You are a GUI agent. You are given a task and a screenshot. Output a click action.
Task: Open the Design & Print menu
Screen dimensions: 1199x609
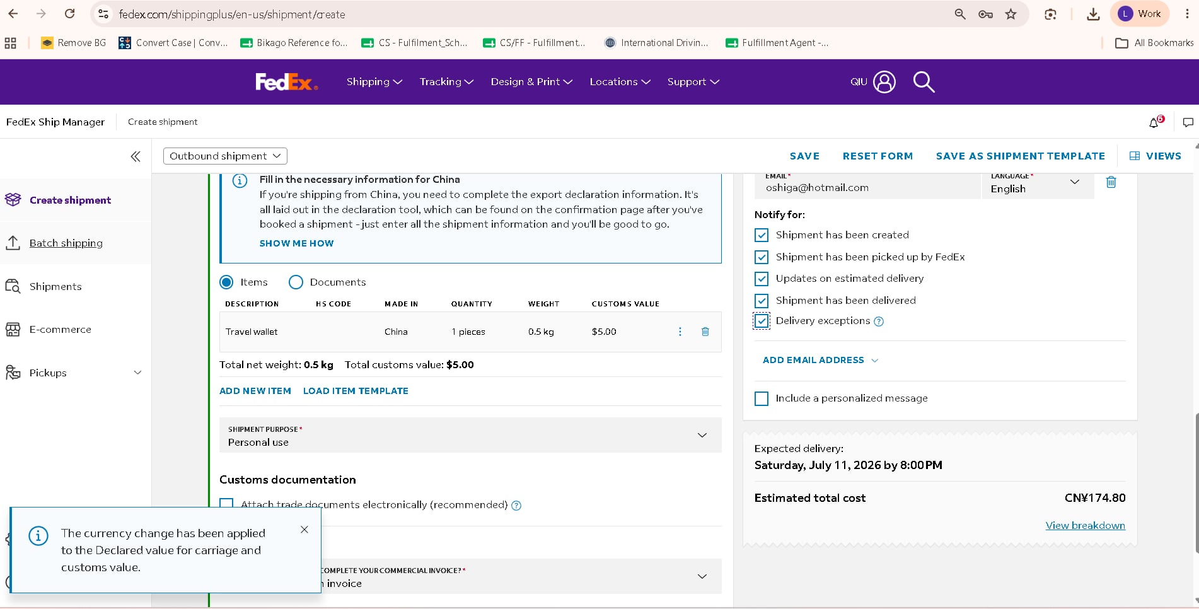click(531, 82)
